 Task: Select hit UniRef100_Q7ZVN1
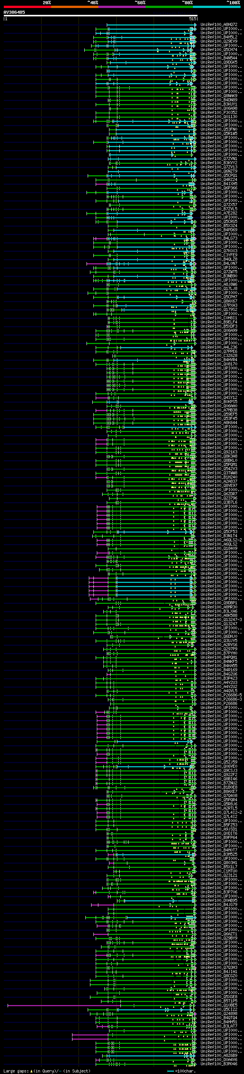click(x=219, y=158)
